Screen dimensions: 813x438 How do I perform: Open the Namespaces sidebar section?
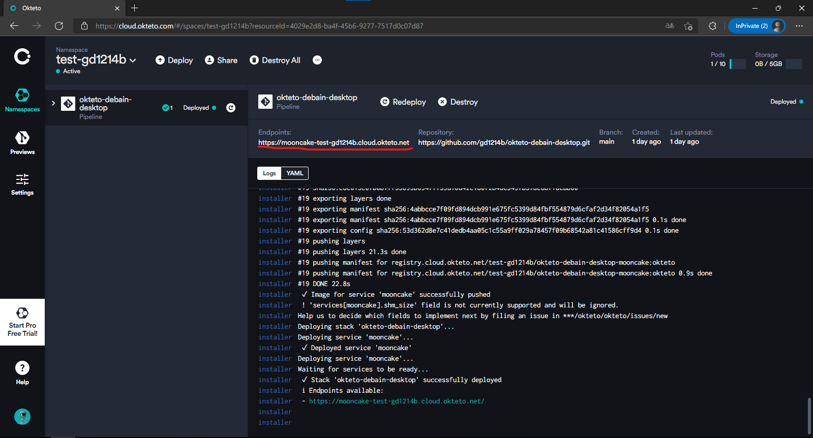22,100
